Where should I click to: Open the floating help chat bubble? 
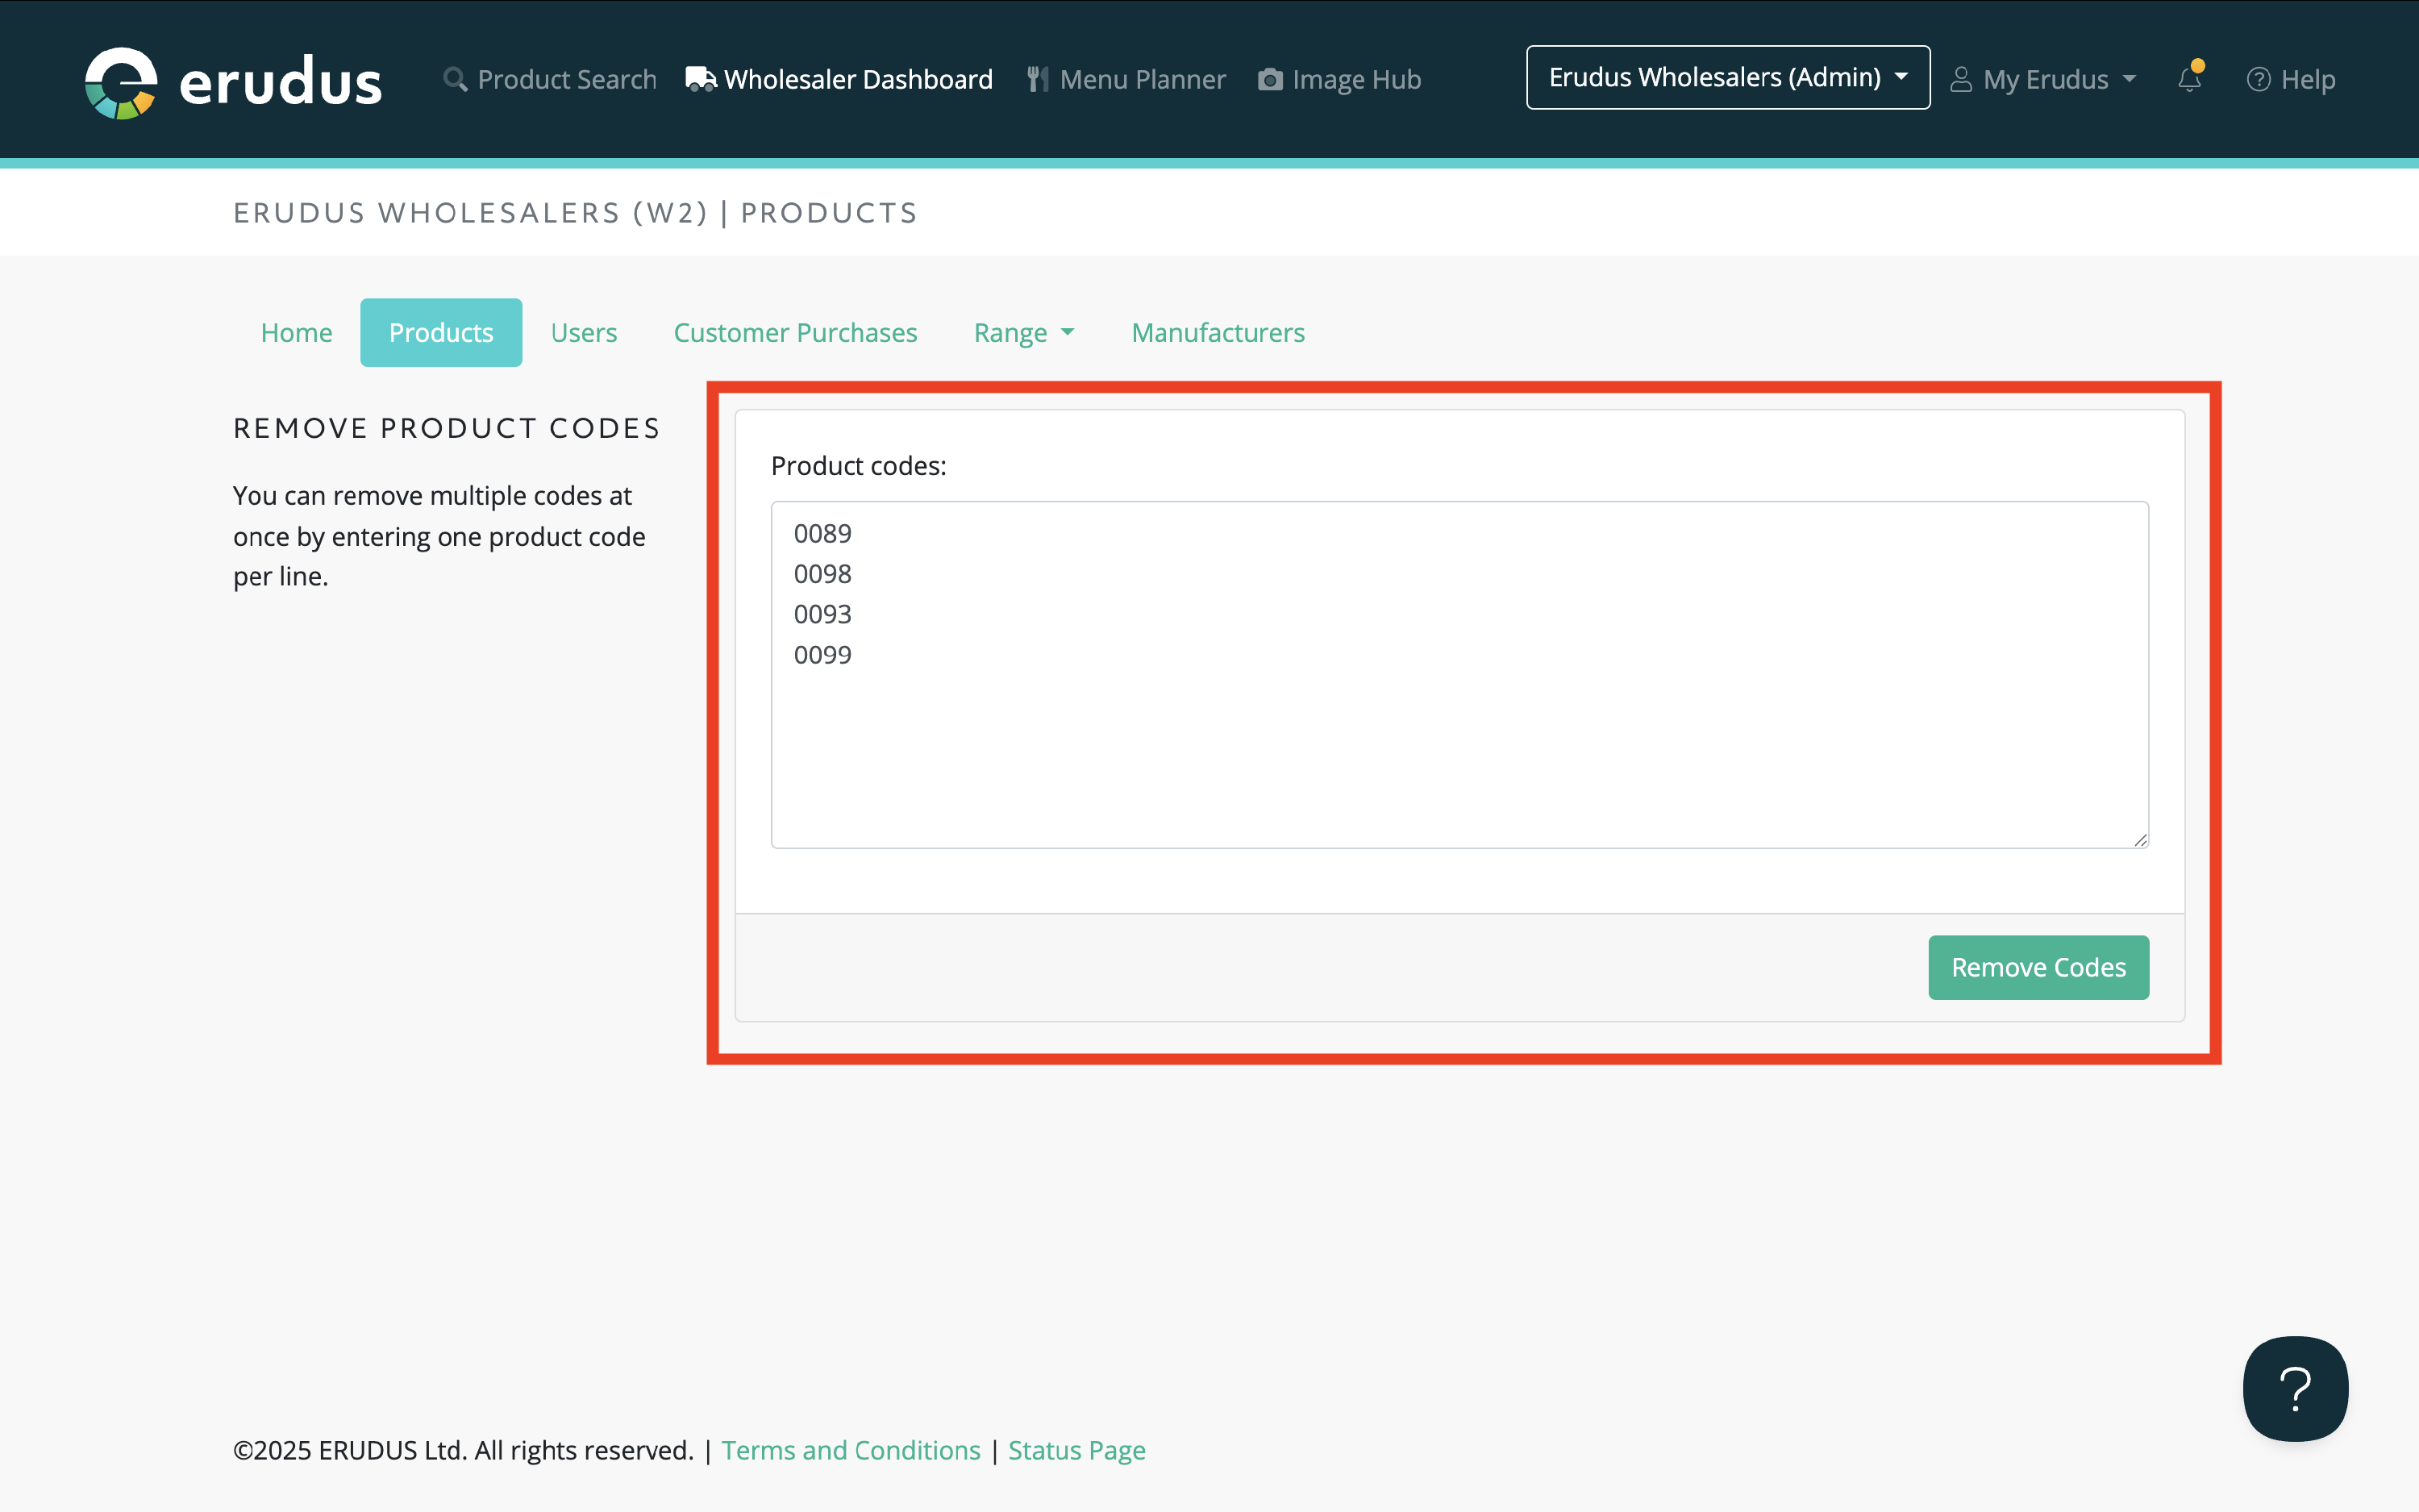click(2295, 1388)
